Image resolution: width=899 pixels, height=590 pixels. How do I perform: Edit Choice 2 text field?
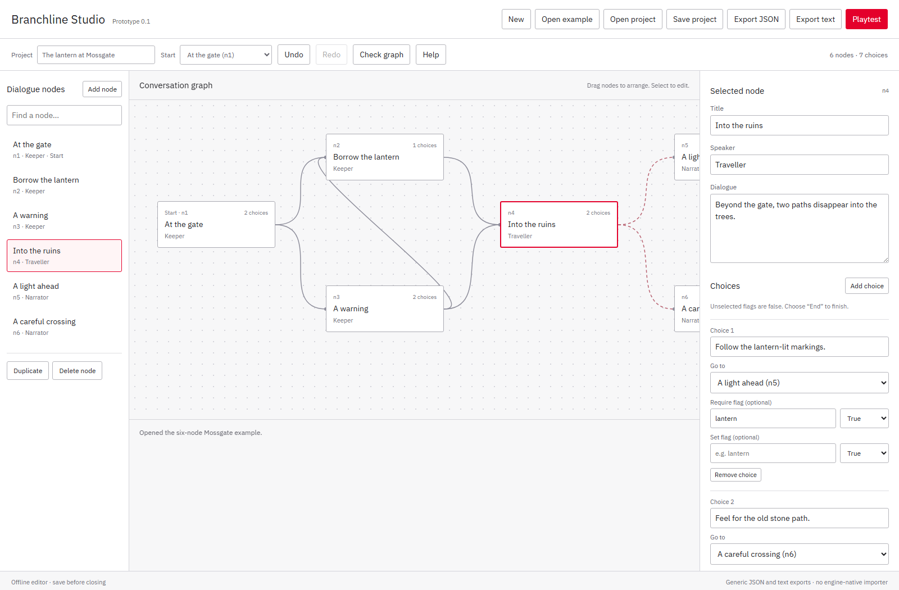click(799, 518)
